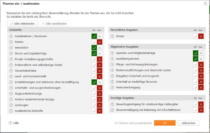Turn off Spenden und Mitgliedsbeiträge
Image resolution: width=210 pixels, height=133 pixels.
click(201, 53)
